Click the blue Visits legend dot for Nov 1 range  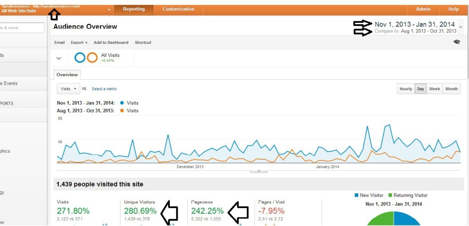[122, 103]
